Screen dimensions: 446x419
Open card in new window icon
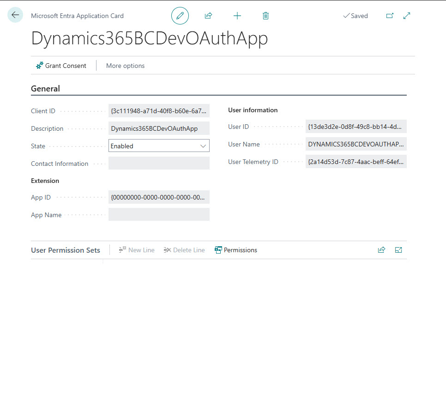[x=390, y=16]
